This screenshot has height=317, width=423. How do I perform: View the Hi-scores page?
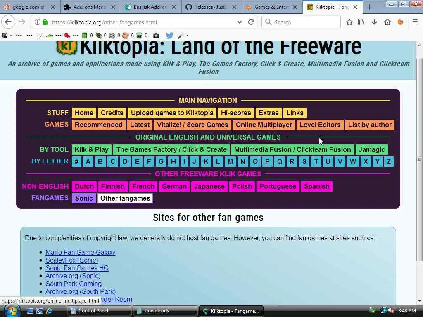[236, 113]
